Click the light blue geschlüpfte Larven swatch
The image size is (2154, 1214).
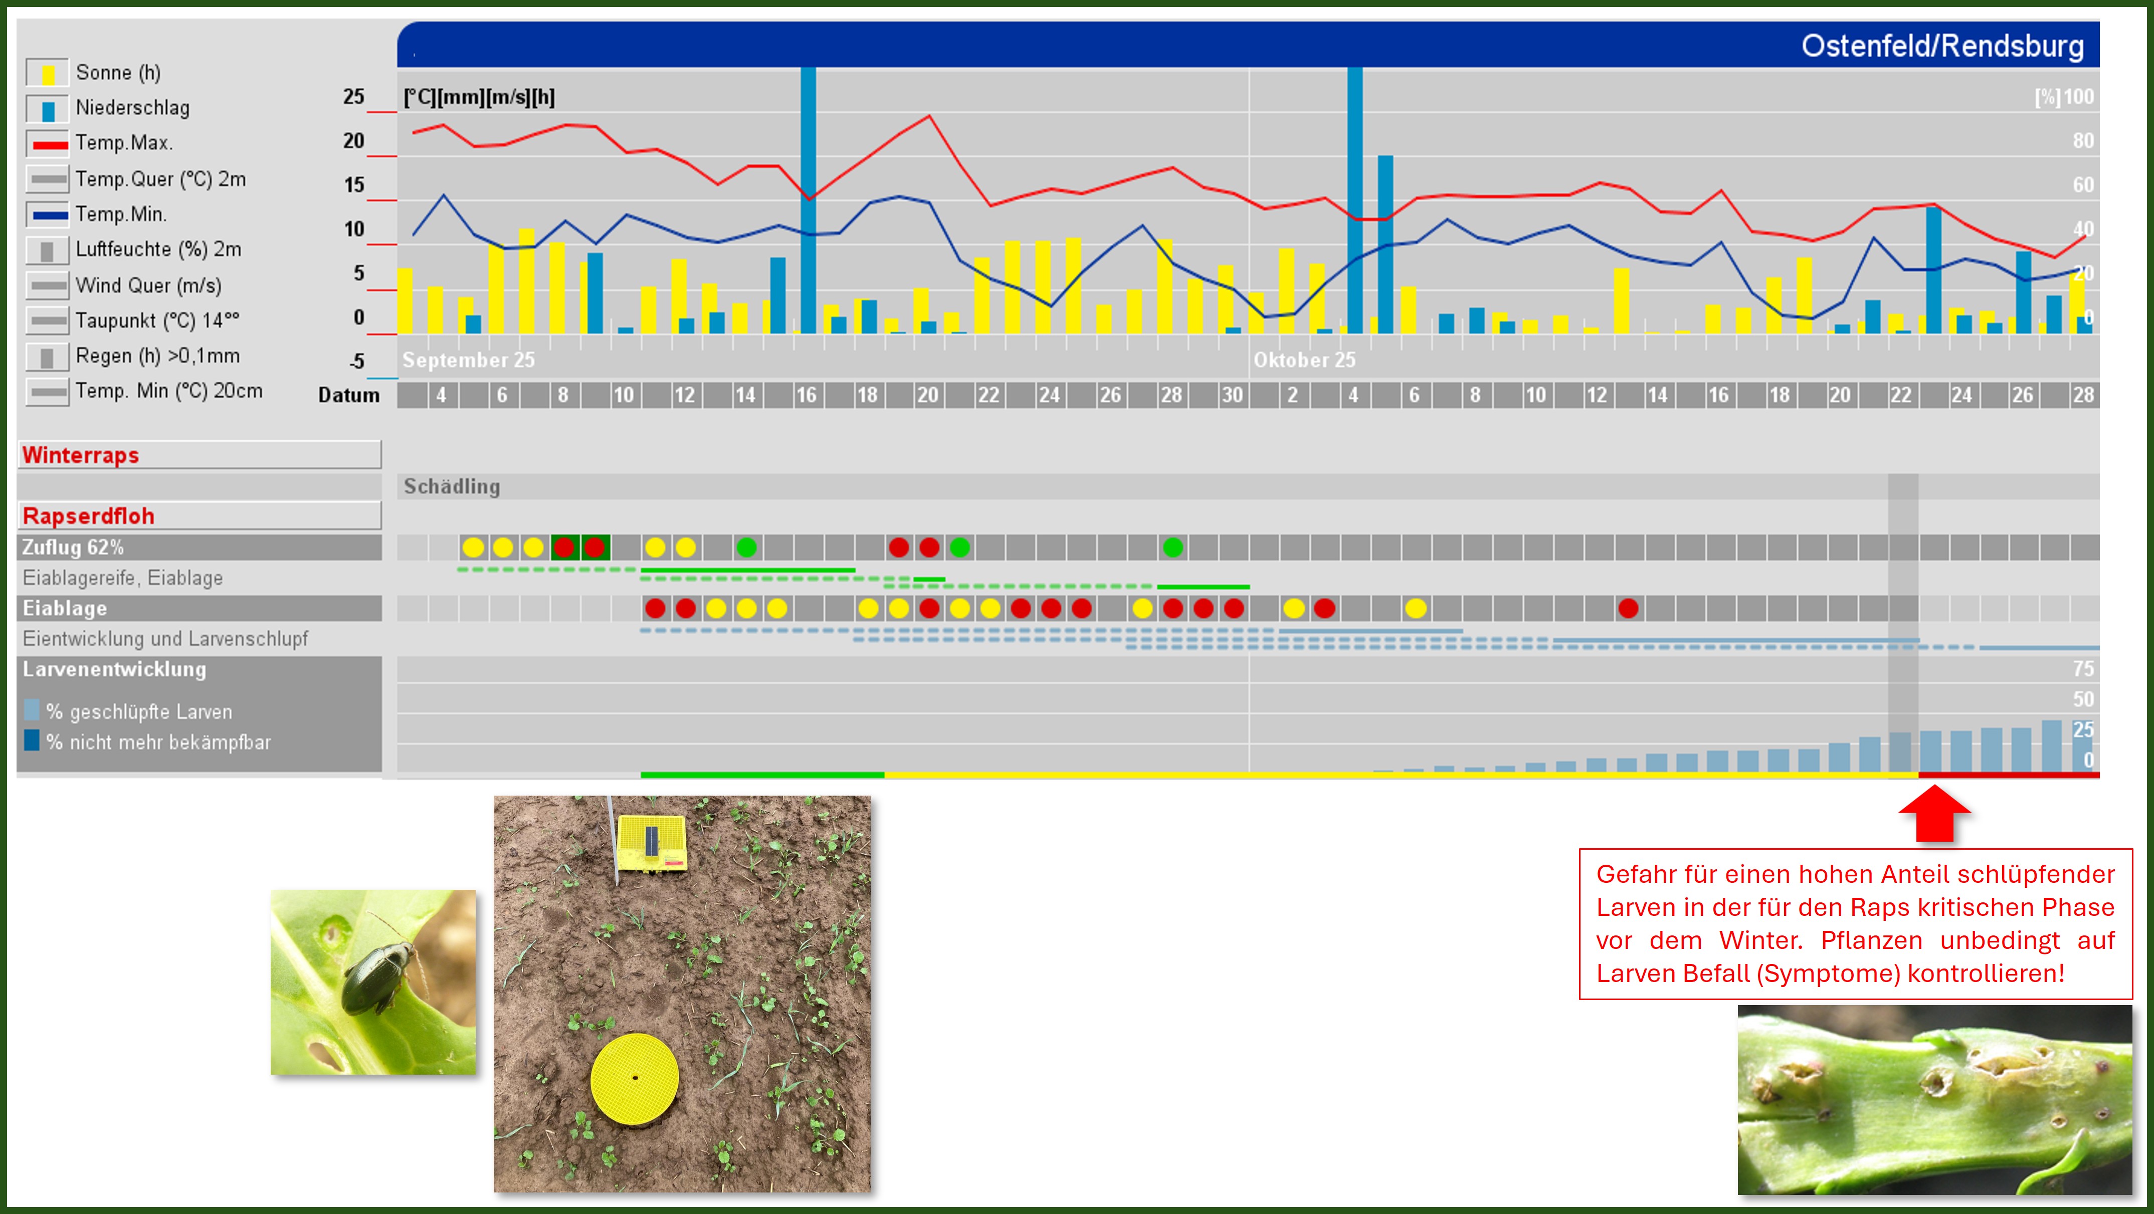[x=32, y=710]
